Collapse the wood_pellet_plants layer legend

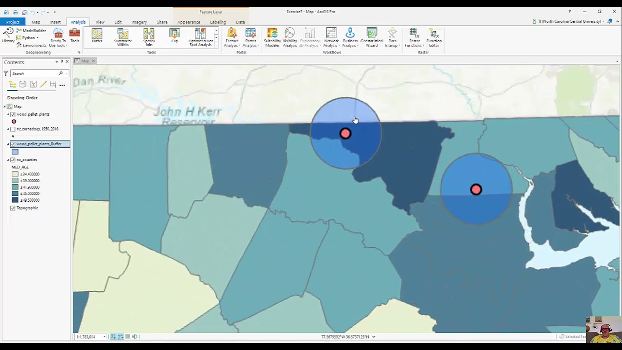(x=8, y=114)
